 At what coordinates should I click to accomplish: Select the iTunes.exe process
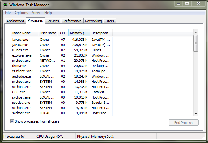point(62,50)
